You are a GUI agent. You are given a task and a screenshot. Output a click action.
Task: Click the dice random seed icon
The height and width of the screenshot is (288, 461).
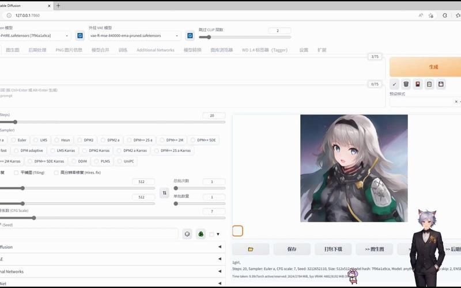click(x=187, y=234)
